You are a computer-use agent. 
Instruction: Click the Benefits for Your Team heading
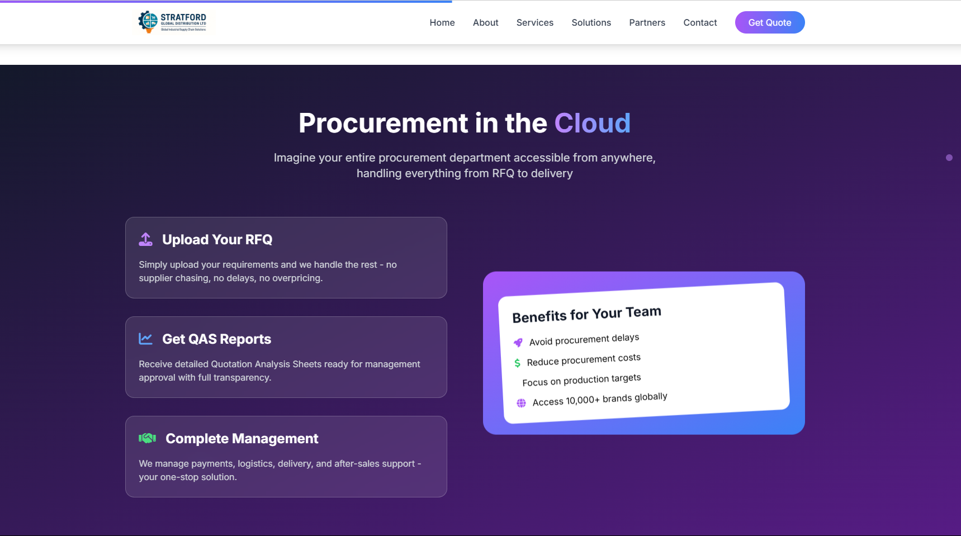click(586, 315)
